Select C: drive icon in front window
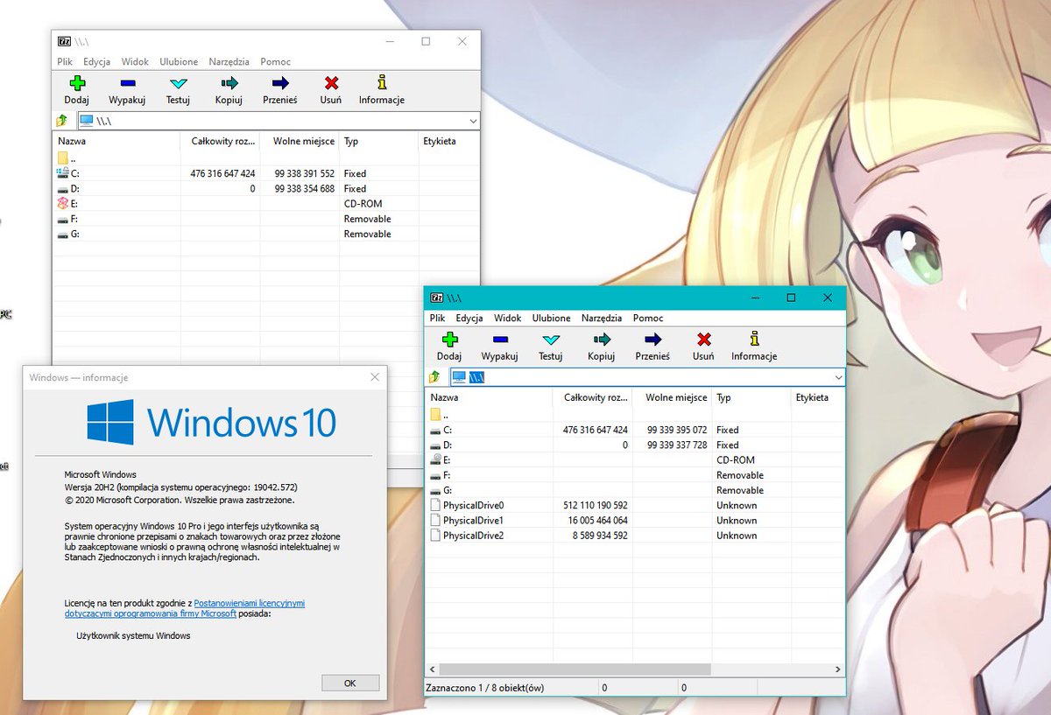This screenshot has height=715, width=1051. (x=435, y=430)
